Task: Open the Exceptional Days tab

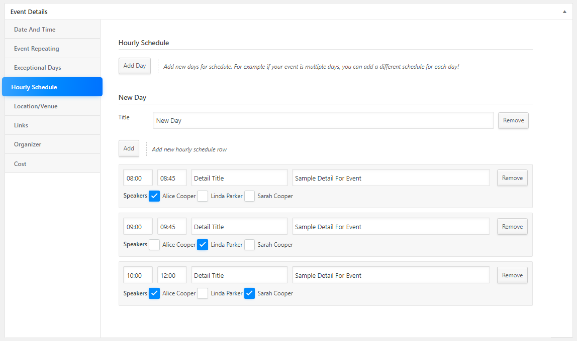Action: (37, 68)
